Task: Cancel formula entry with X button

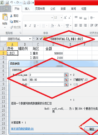Action: pyautogui.click(x=37, y=39)
